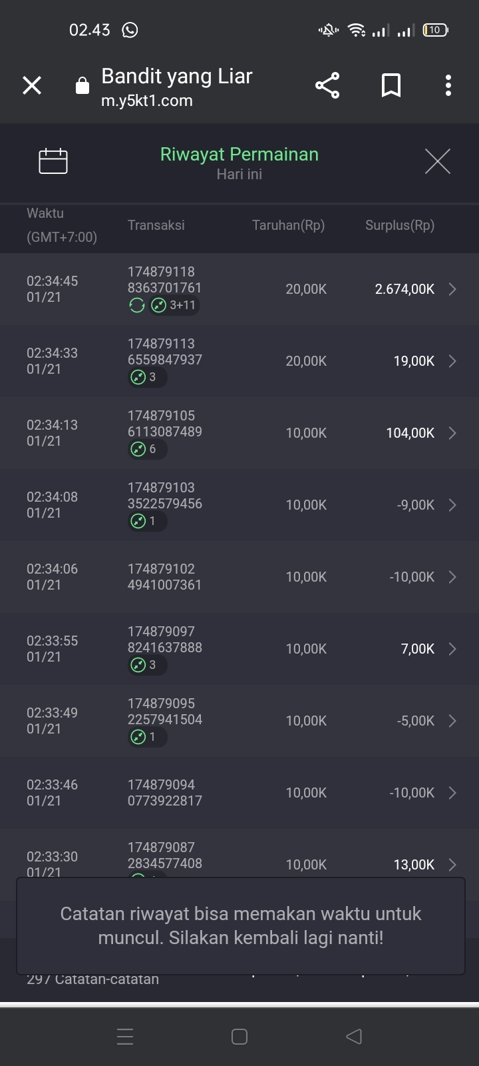Open the three-dot browser menu

click(x=448, y=85)
